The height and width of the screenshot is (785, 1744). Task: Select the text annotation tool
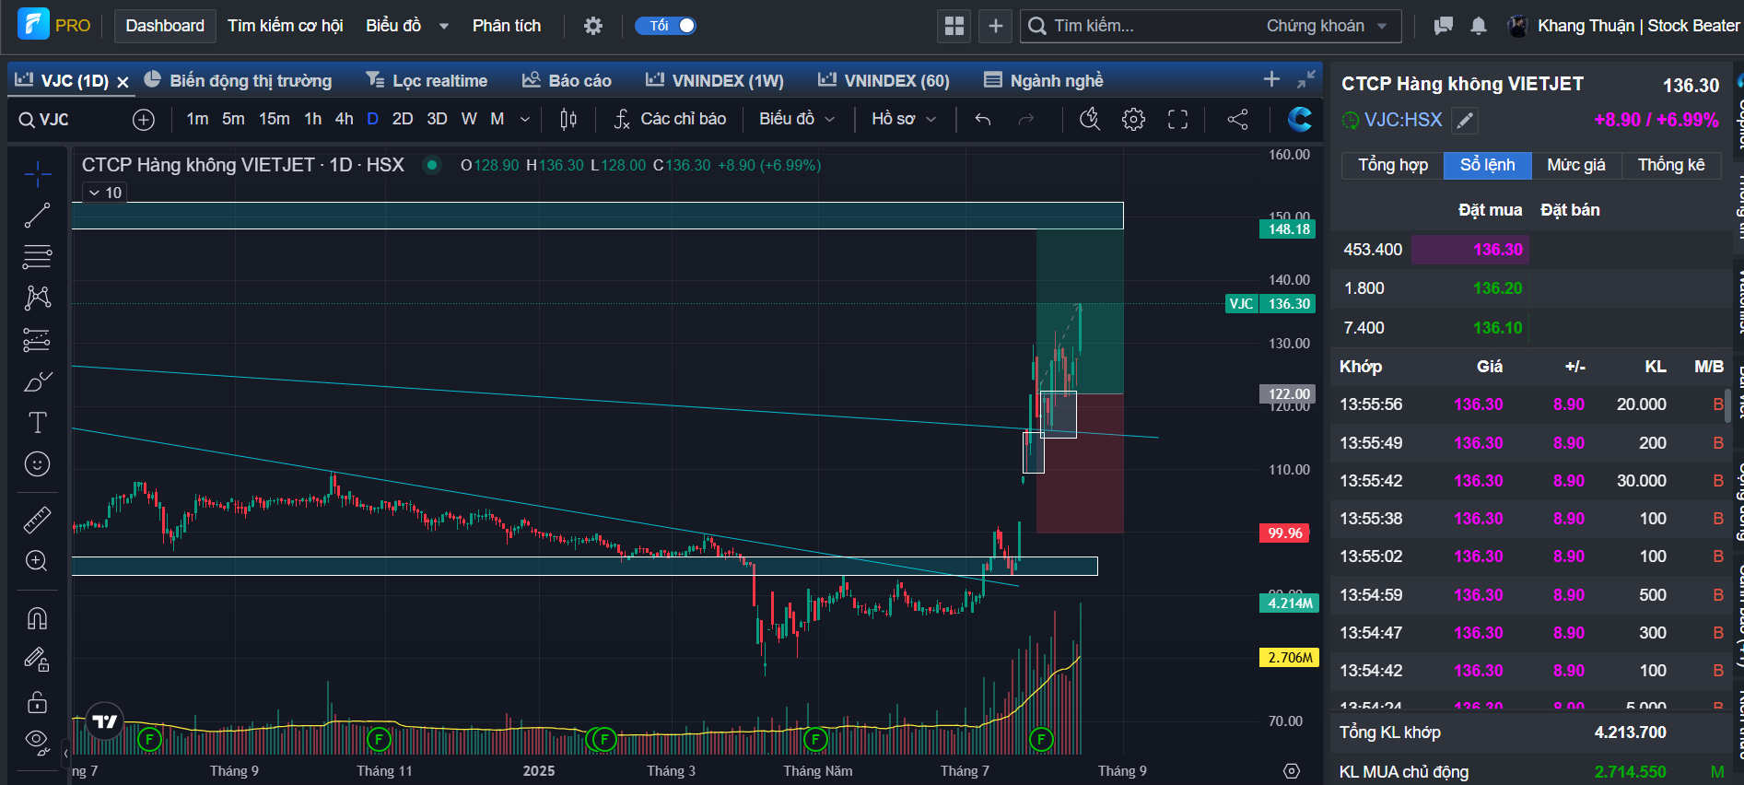click(x=38, y=423)
